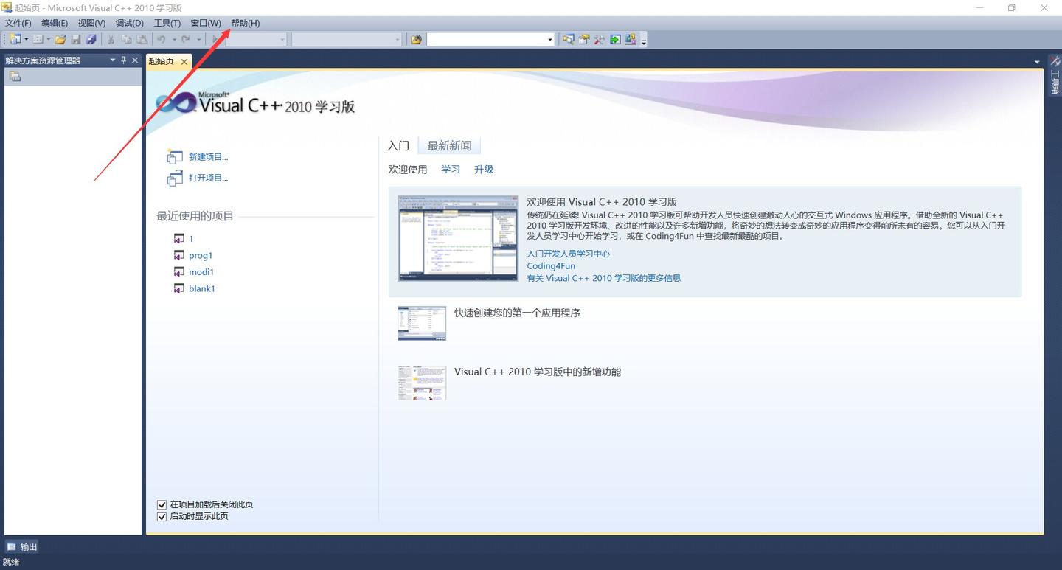Open toolbar options overflow arrow
The image size is (1062, 570).
coord(643,41)
